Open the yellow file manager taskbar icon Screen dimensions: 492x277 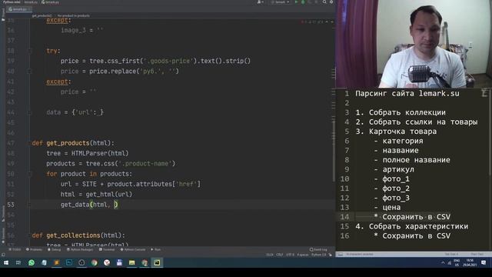pos(131,262)
